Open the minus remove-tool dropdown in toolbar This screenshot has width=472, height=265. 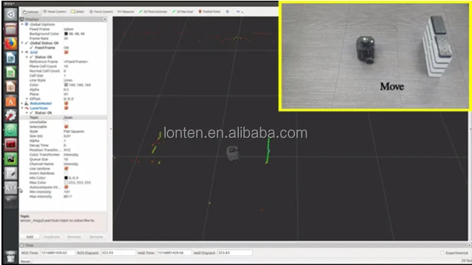click(x=240, y=11)
